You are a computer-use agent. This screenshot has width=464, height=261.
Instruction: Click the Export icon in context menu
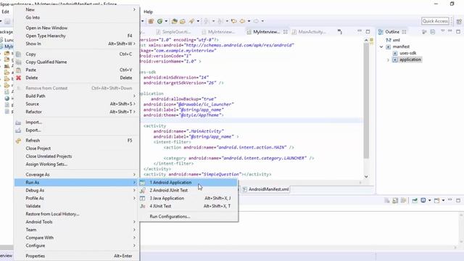click(18, 130)
